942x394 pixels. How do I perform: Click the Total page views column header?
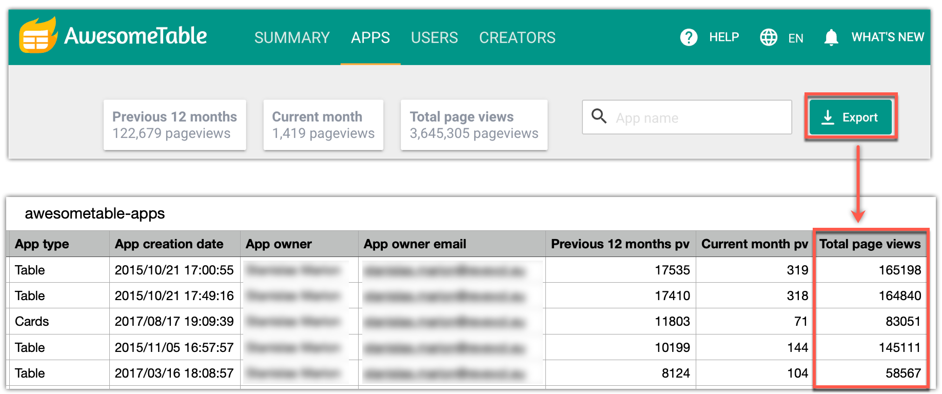pyautogui.click(x=870, y=244)
